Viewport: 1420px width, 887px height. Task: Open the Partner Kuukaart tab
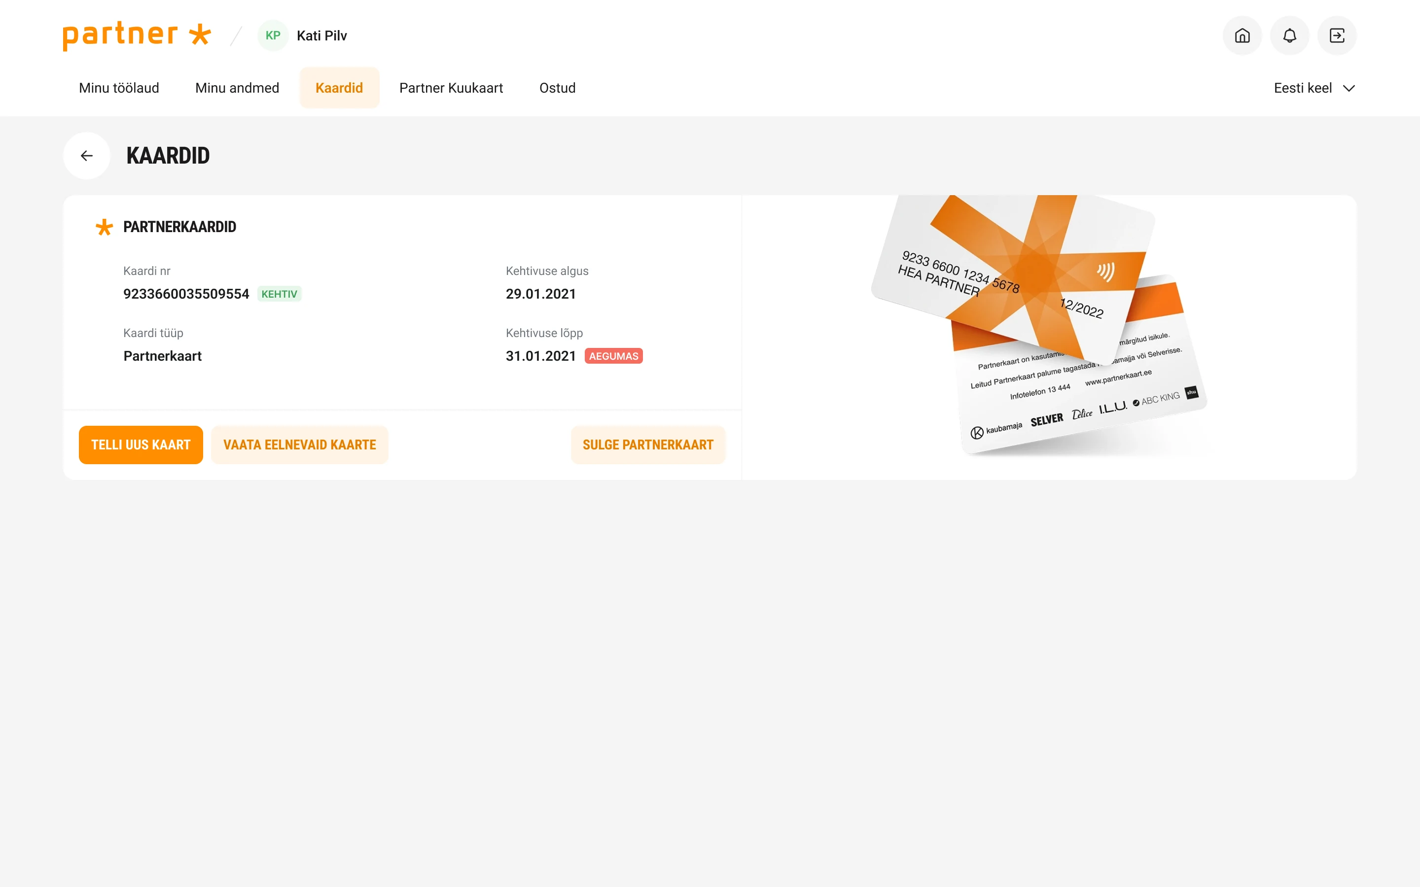click(x=451, y=88)
